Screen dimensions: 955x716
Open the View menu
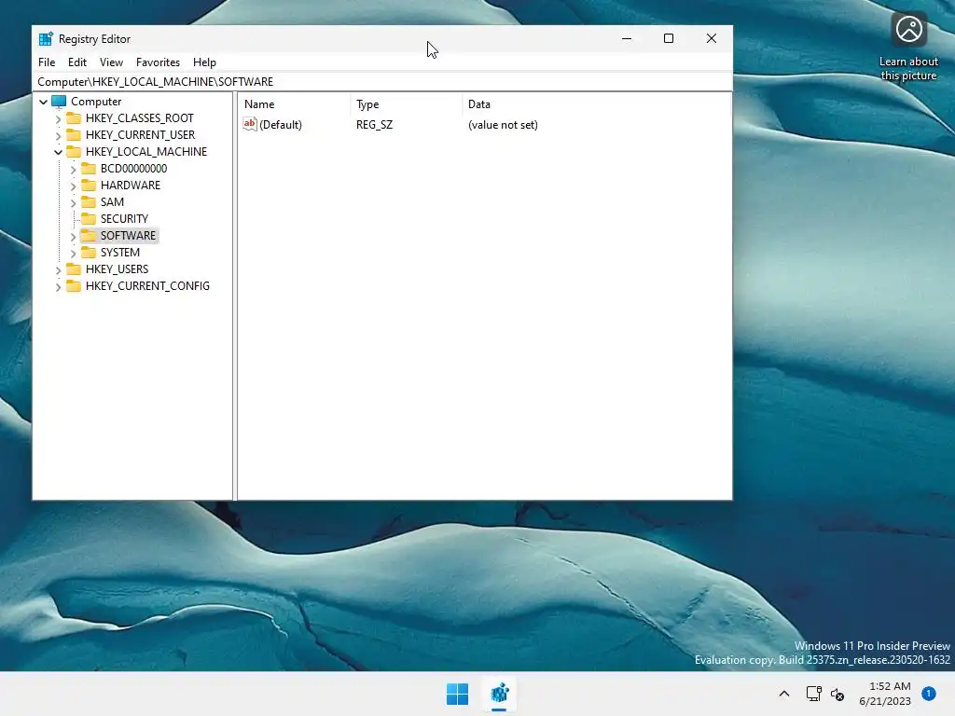[x=112, y=62]
